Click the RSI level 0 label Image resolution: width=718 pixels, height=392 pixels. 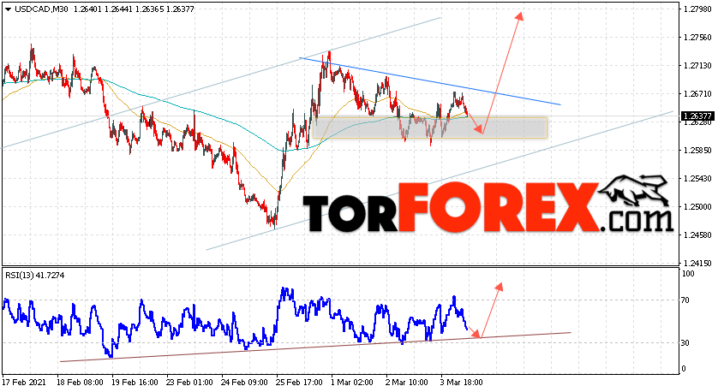(x=684, y=369)
